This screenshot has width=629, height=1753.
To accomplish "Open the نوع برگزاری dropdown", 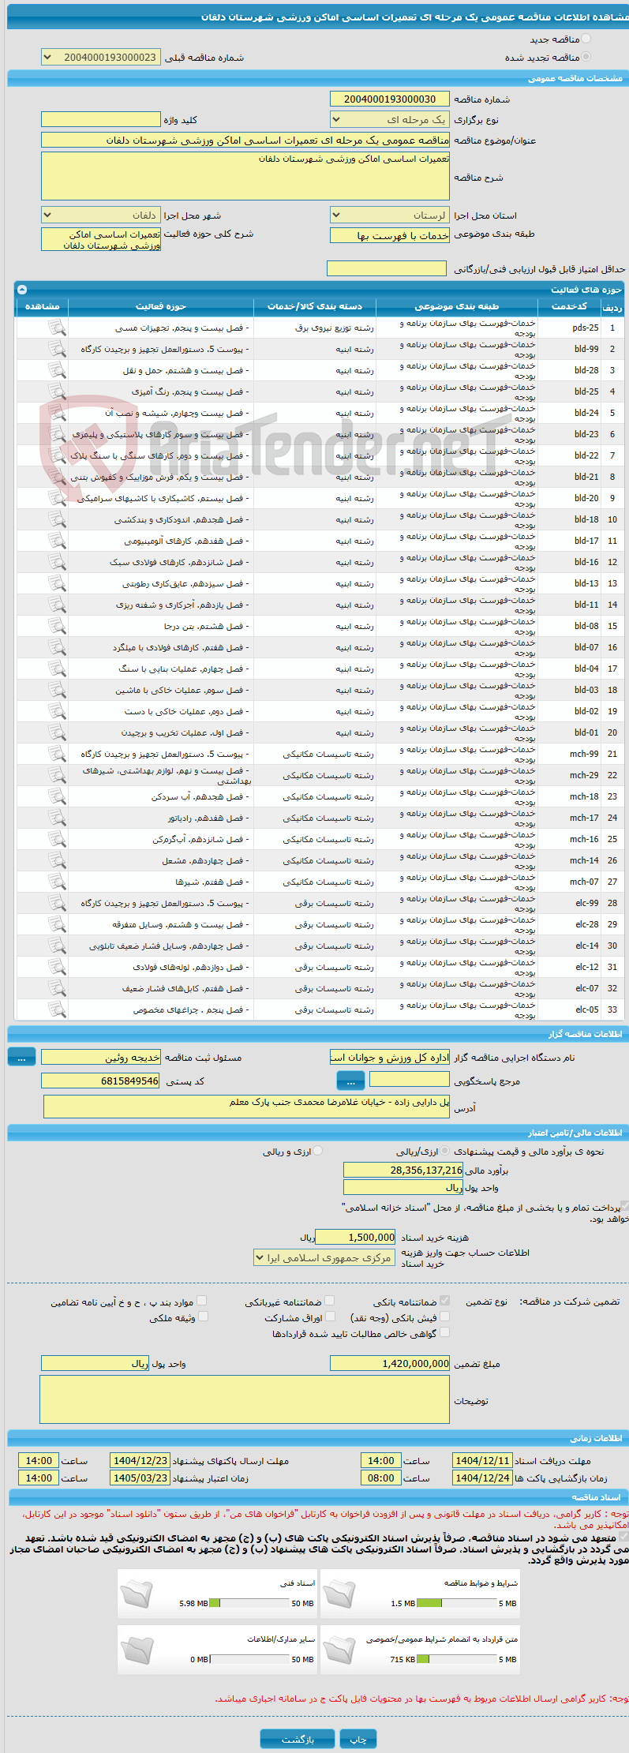I will 390,120.
